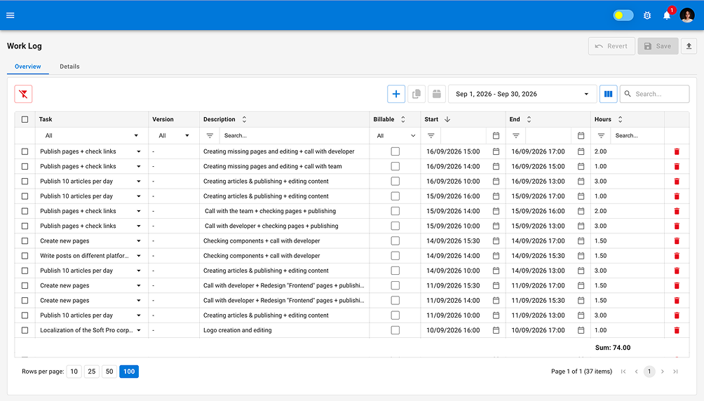The width and height of the screenshot is (704, 401).
Task: Jump to the last page arrow
Action: point(675,372)
